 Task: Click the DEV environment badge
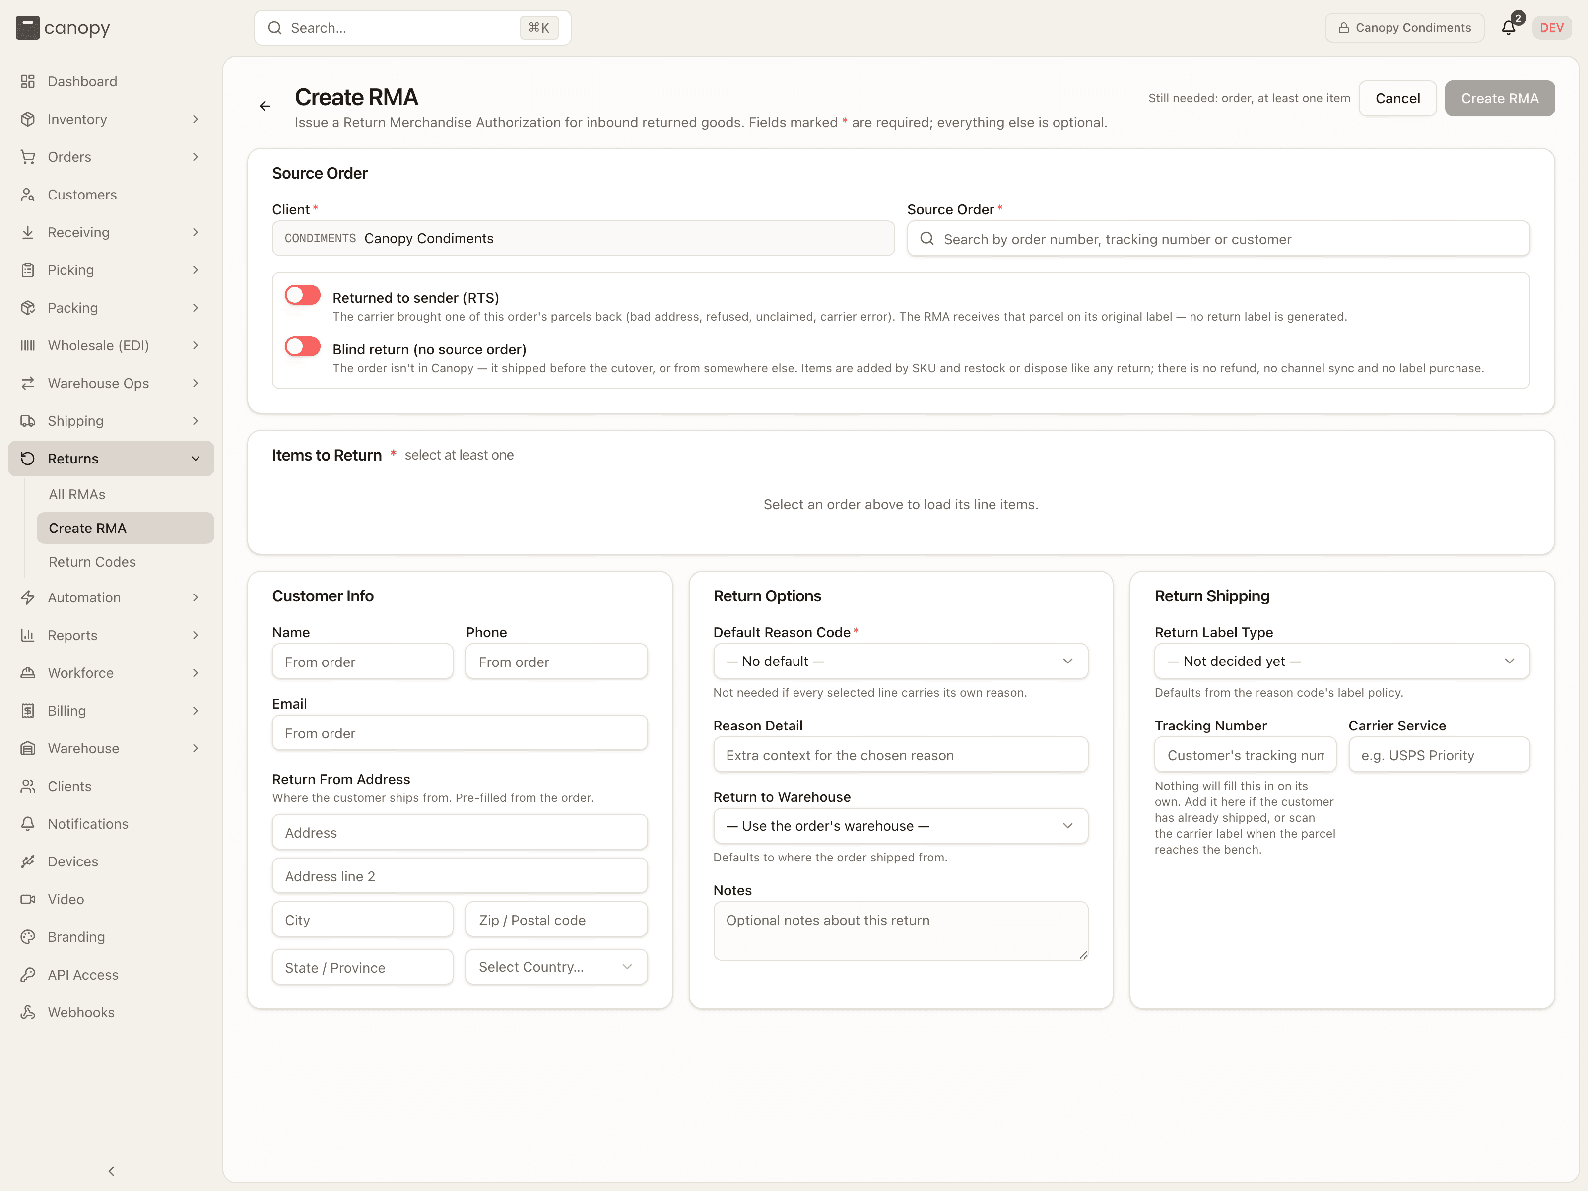pos(1551,27)
